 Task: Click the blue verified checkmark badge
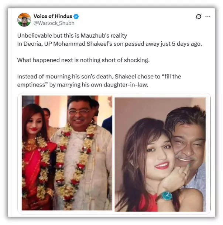click(76, 17)
